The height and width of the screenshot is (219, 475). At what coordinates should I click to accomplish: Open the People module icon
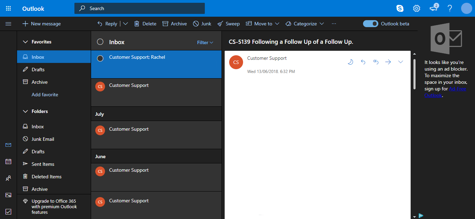[x=8, y=178]
